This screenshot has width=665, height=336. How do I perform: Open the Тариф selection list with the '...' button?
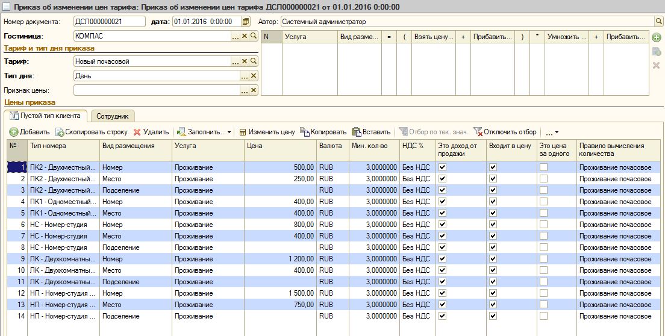coord(236,61)
